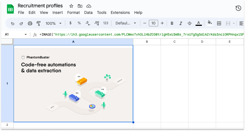Select column A header
Screen dimensions: 245x131
73,42
